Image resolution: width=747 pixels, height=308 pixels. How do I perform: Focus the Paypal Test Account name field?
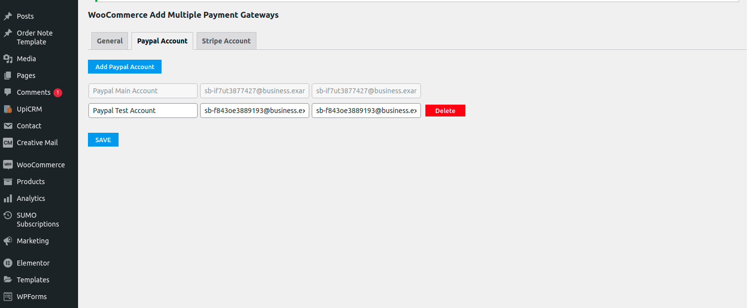click(143, 111)
